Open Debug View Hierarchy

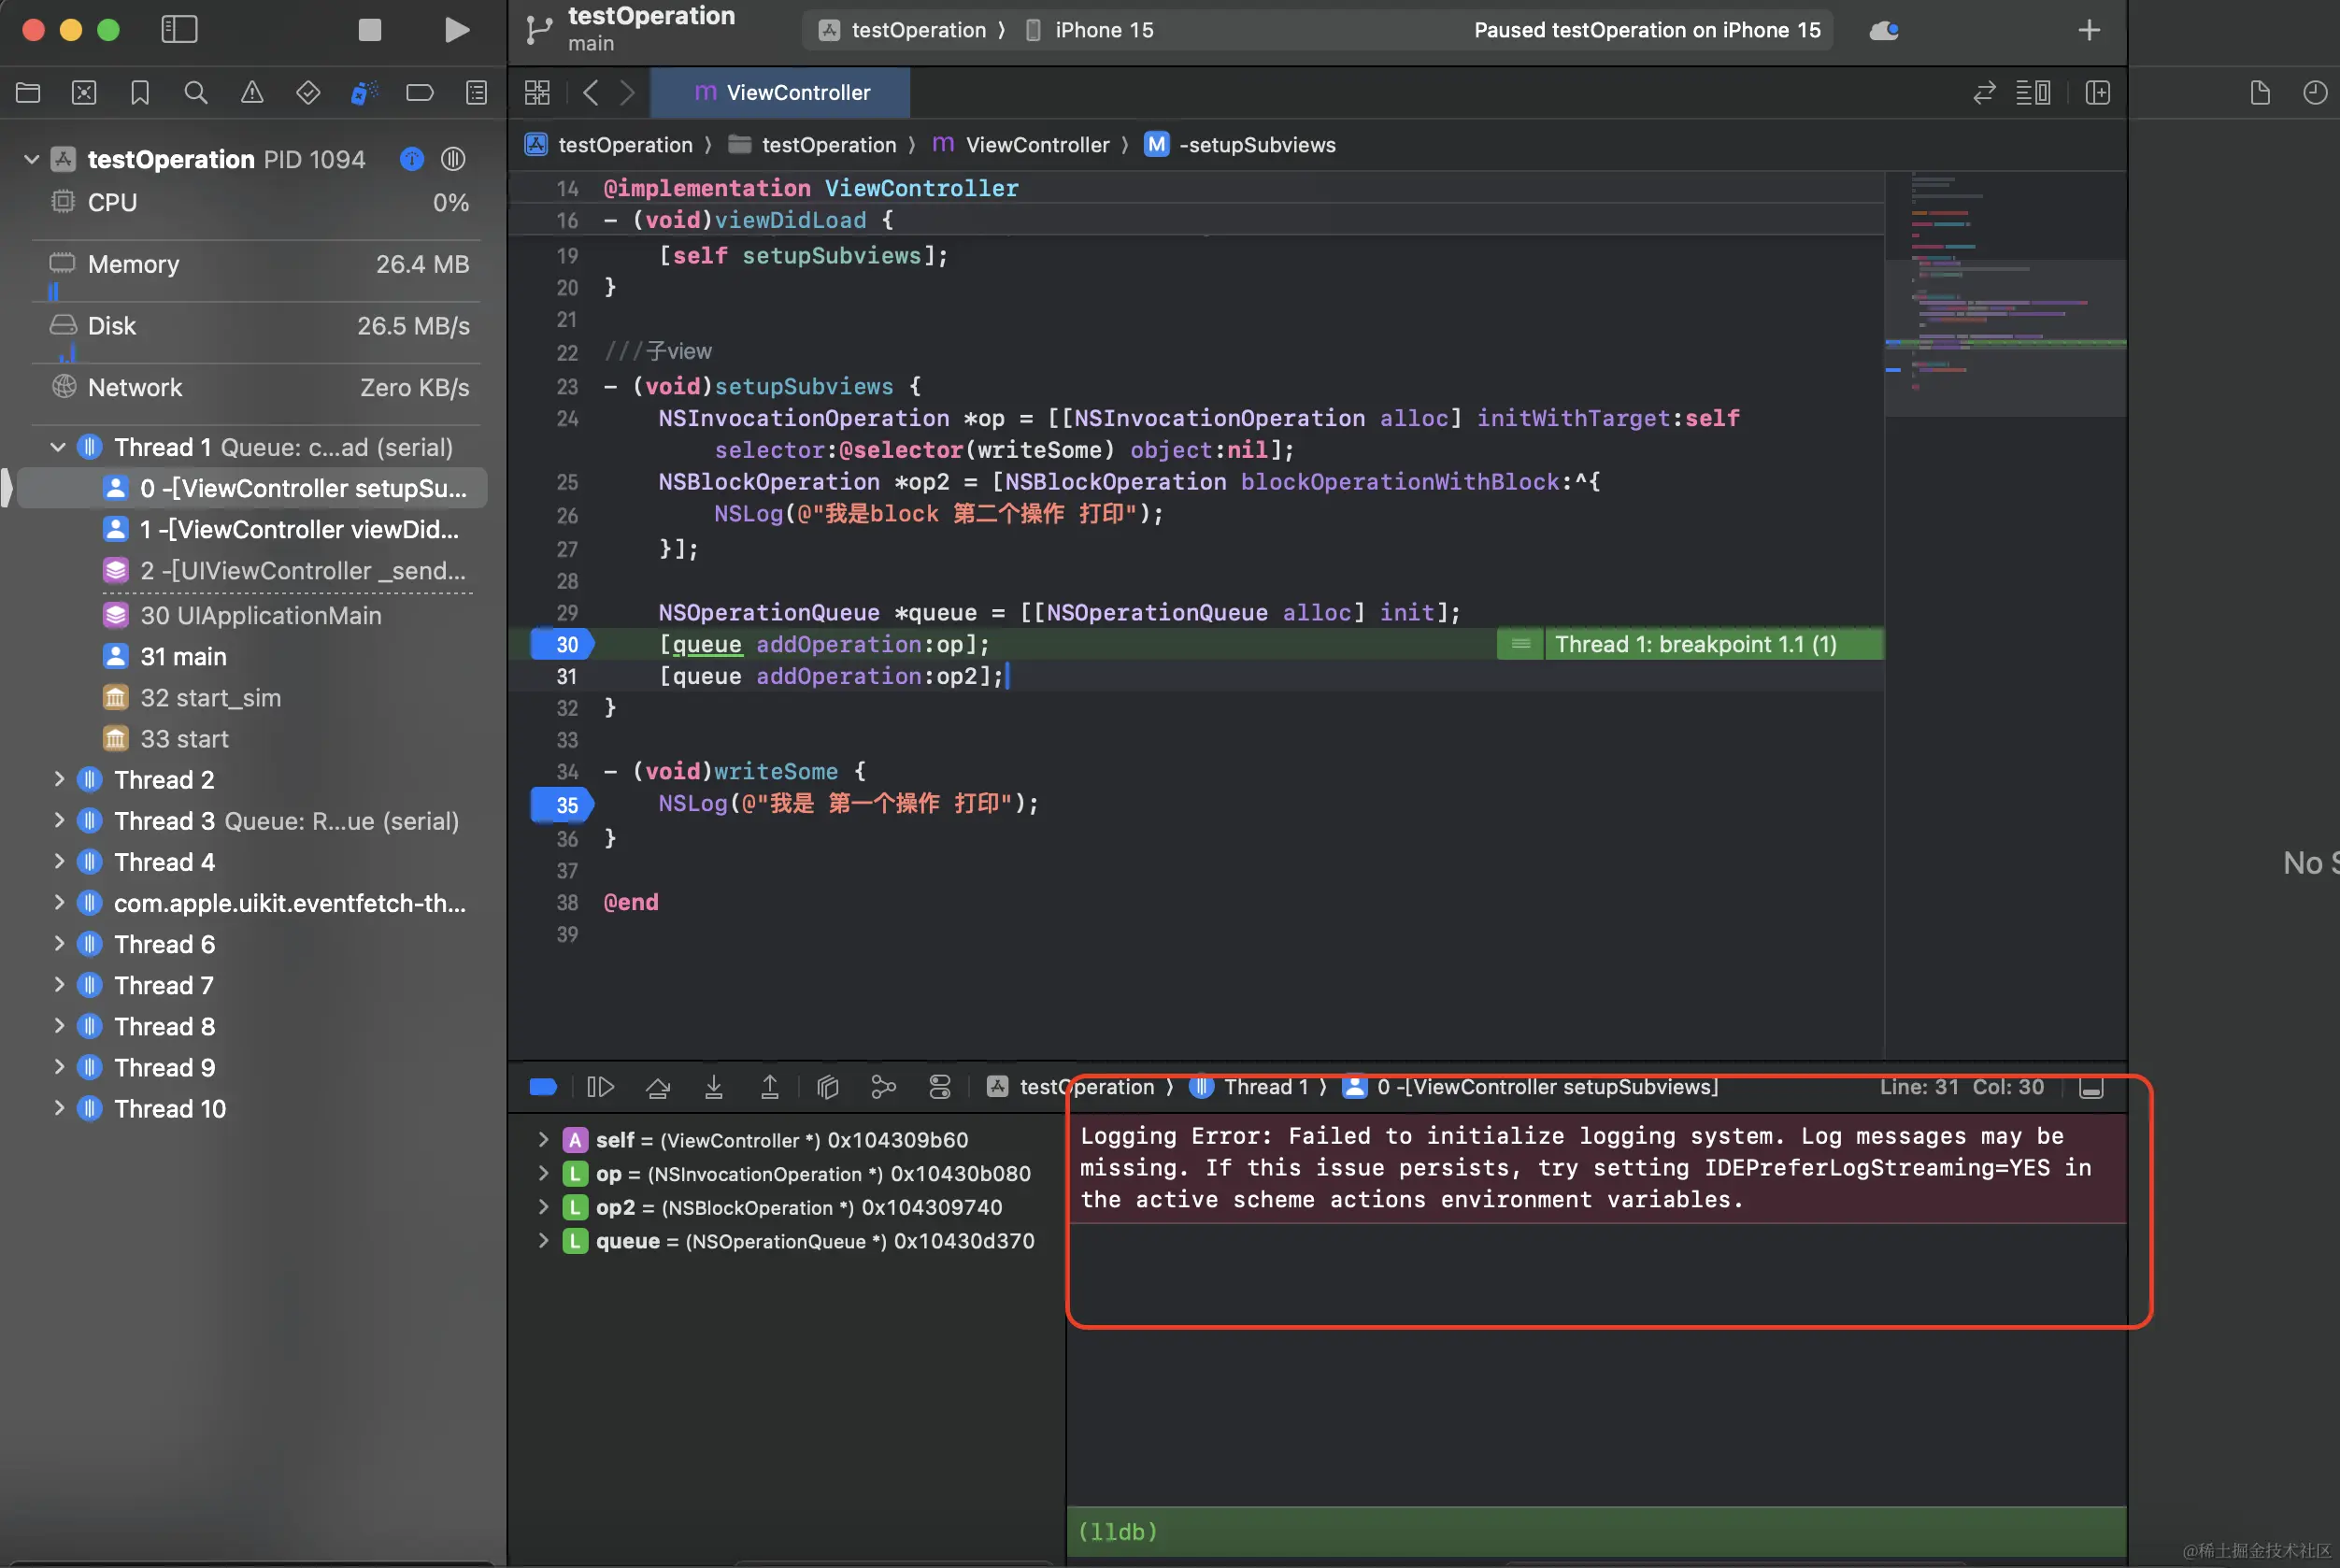click(x=828, y=1088)
